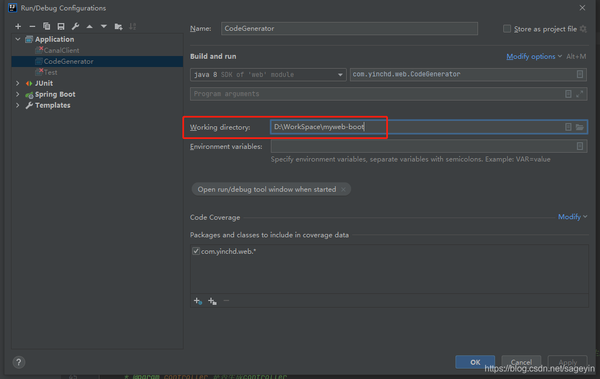The height and width of the screenshot is (379, 600).
Task: Uncheck the com.yinchd.web.* coverage pattern
Action: (196, 251)
